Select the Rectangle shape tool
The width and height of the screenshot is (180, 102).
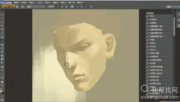2,78
